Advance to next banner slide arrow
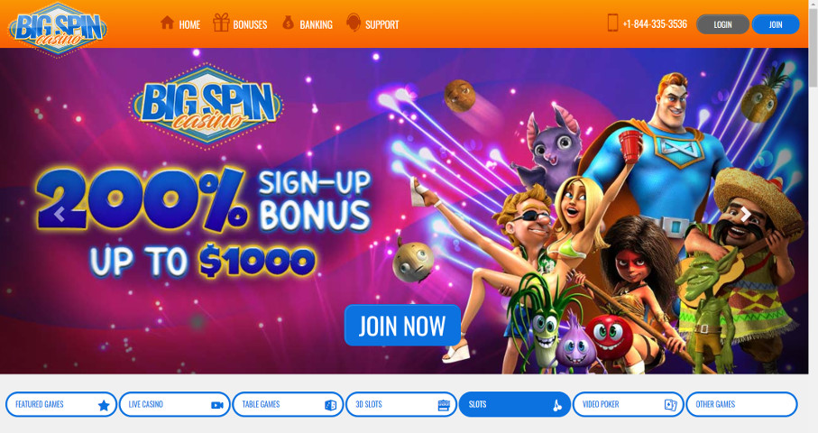This screenshot has width=818, height=433. [x=746, y=215]
